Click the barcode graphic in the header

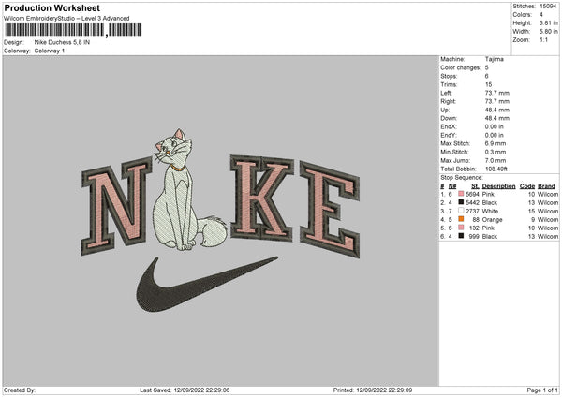[73, 30]
